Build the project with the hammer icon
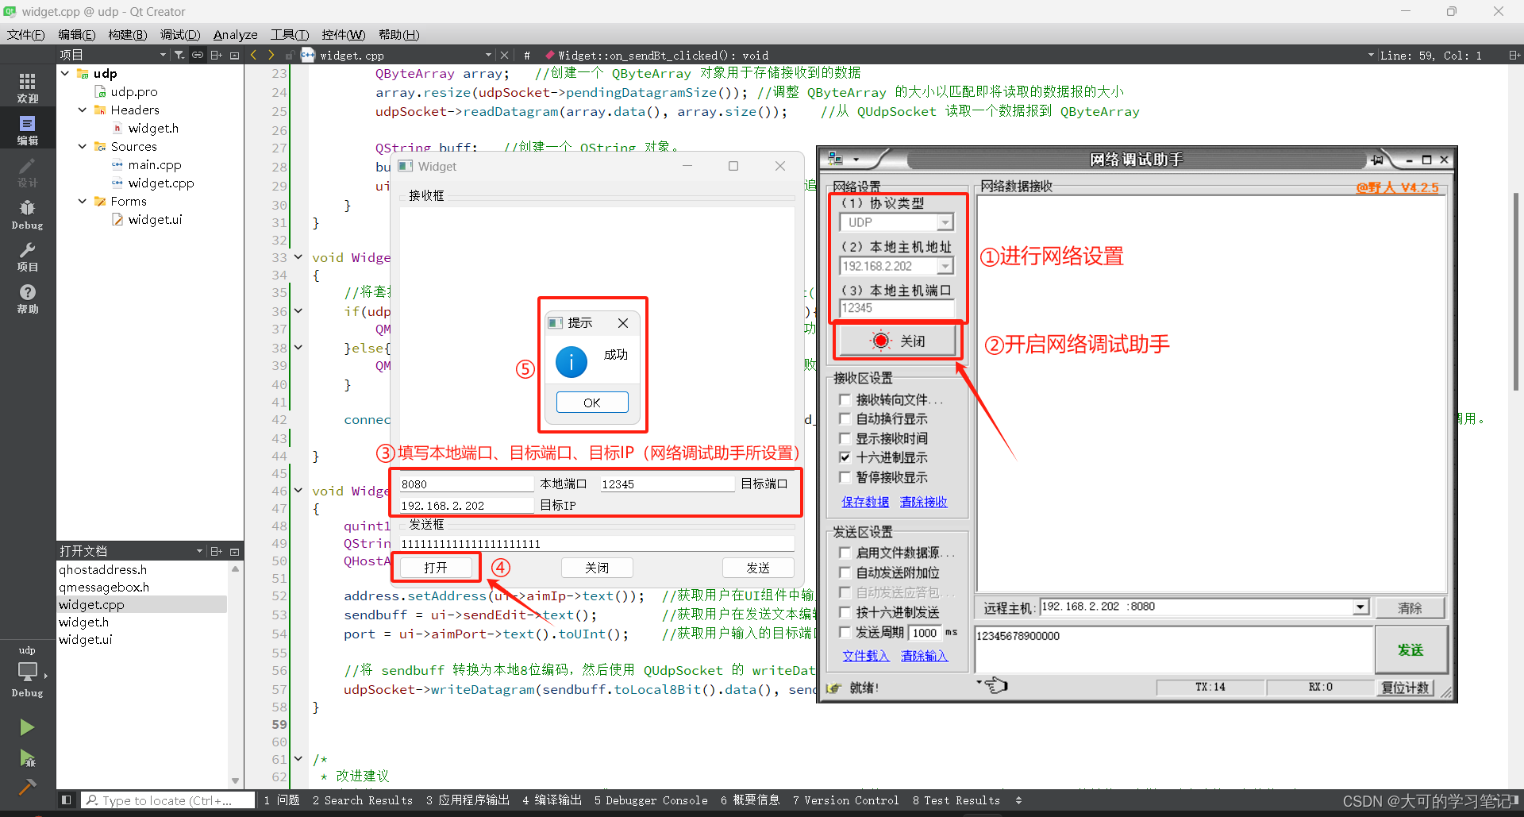This screenshot has width=1524, height=817. click(27, 787)
